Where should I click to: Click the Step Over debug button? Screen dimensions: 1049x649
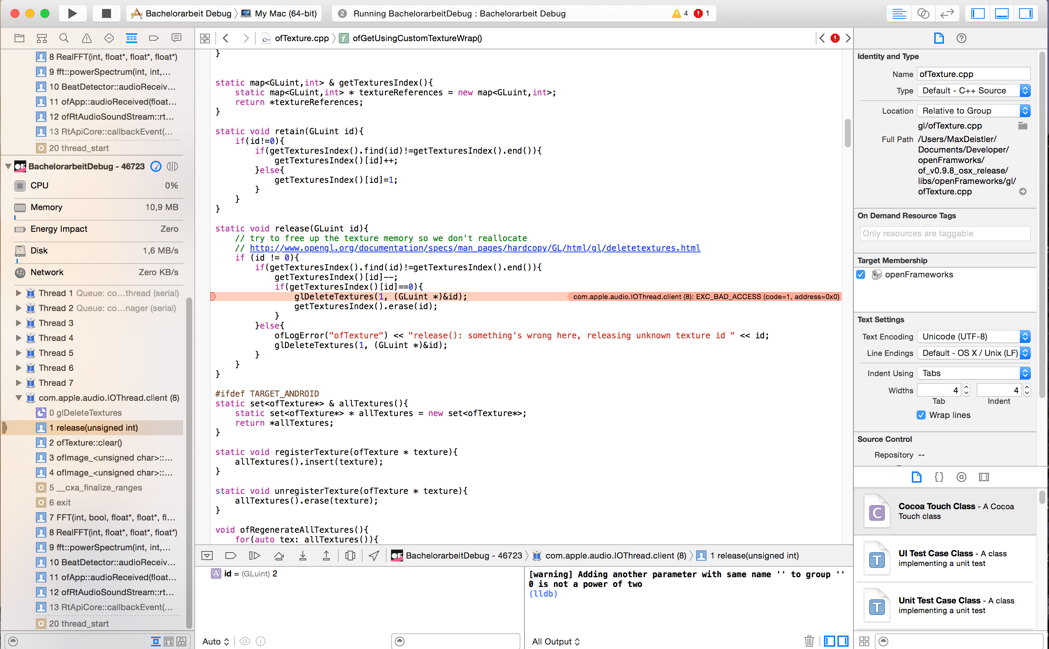279,556
